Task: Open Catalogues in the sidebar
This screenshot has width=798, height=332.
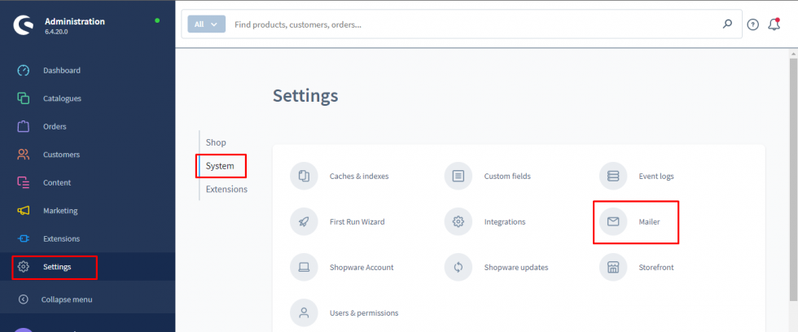Action: tap(62, 98)
